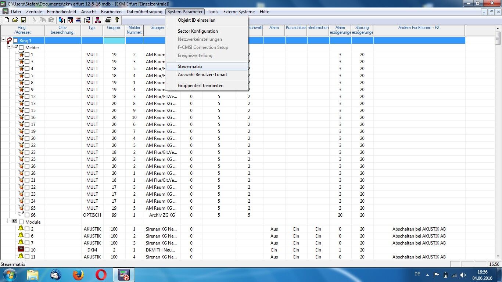Click the Save floppy disk icon
Screen dimensions: 502x282
(23, 20)
